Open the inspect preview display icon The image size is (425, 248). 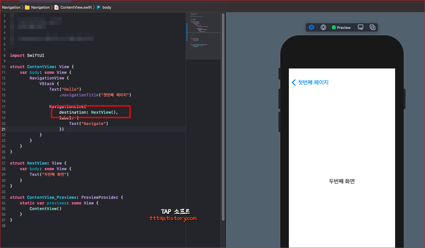[361, 28]
